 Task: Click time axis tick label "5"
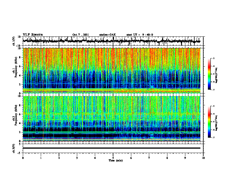pos(113,158)
